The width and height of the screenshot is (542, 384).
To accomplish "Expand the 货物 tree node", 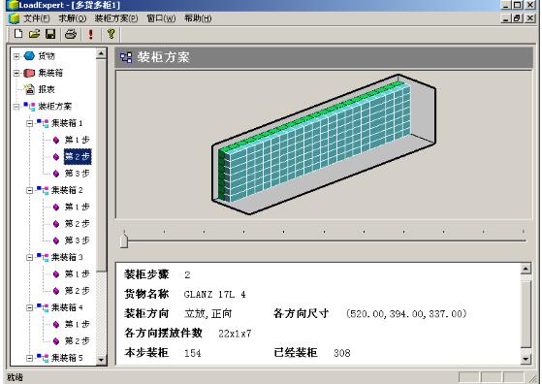I will pos(16,56).
